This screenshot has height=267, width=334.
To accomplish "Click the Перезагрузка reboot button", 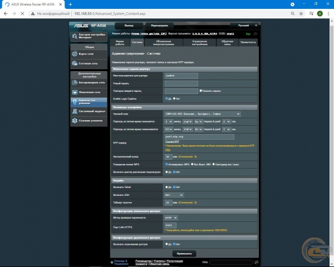I will click(x=159, y=26).
